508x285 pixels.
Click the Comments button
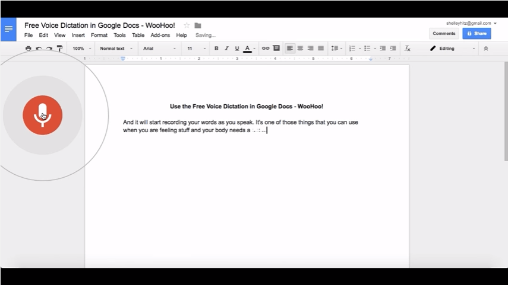[x=444, y=34]
